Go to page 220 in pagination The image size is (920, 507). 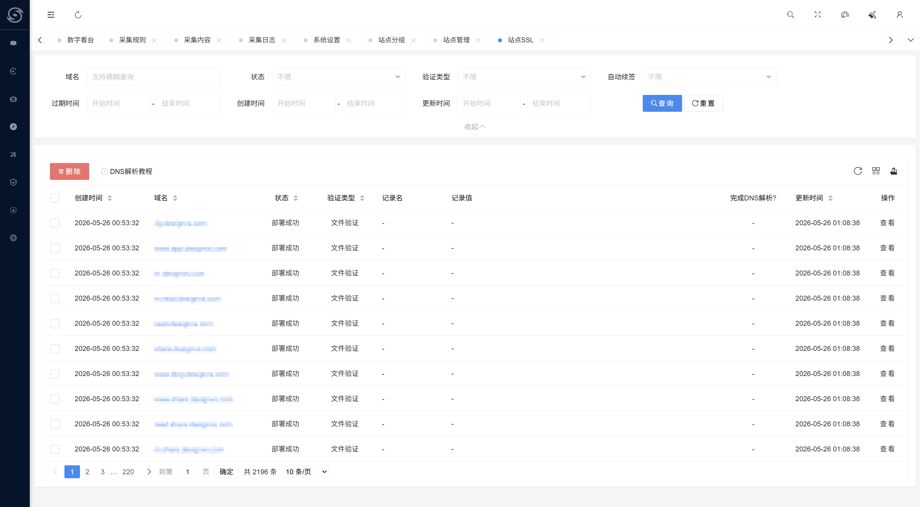pos(128,472)
